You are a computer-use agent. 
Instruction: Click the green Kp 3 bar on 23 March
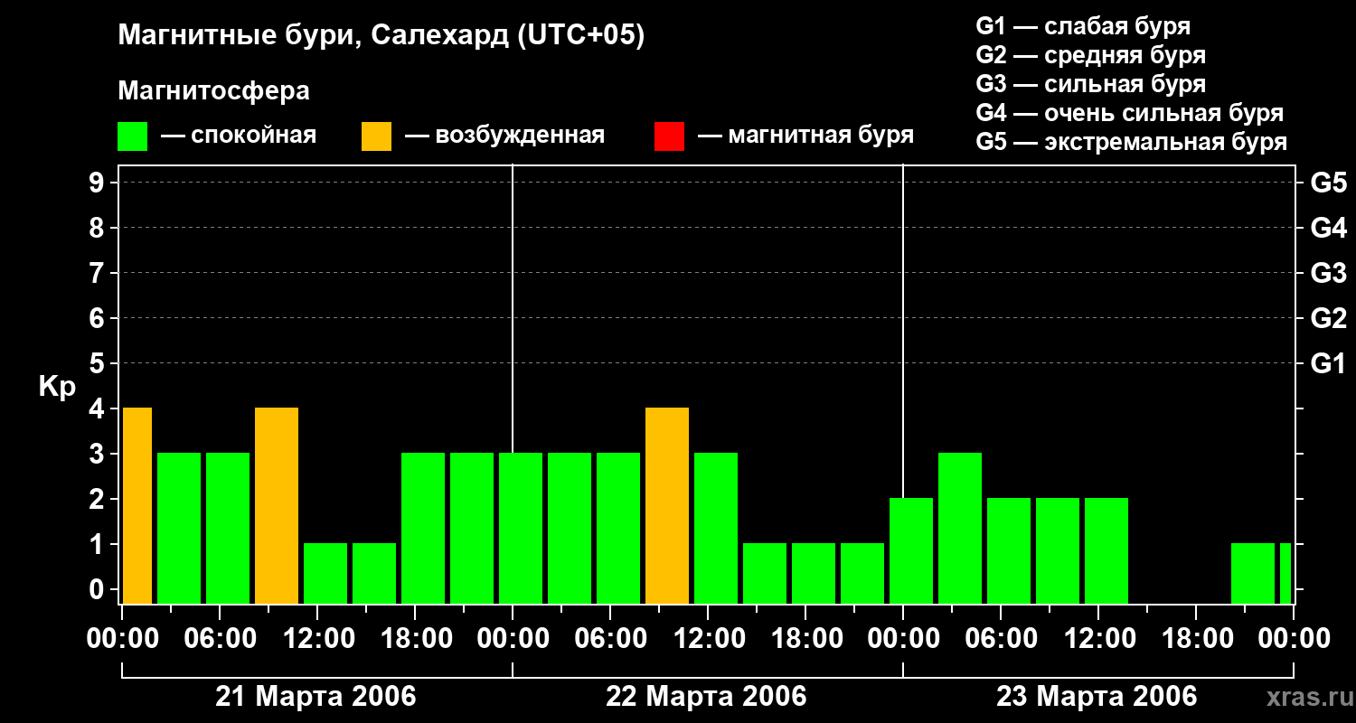(x=960, y=529)
